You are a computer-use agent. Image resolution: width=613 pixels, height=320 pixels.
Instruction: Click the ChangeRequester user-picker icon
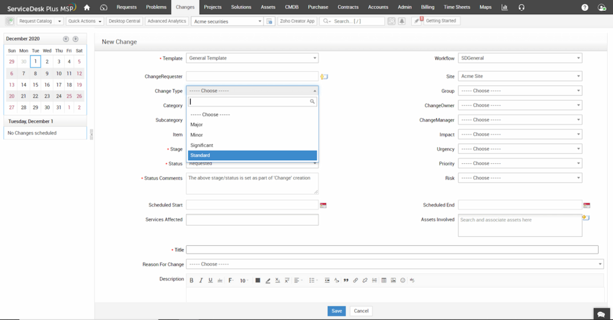(x=324, y=76)
